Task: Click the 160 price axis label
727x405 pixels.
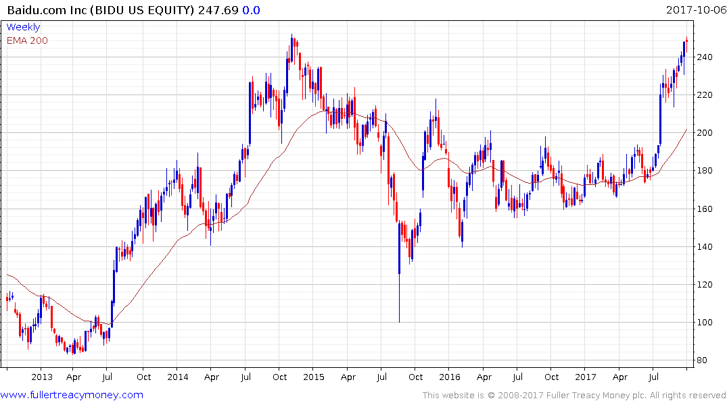Action: coord(704,209)
